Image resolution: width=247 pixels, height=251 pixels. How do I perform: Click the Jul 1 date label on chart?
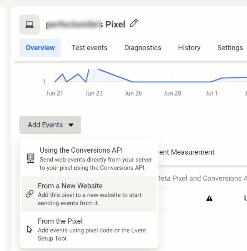coord(211,93)
